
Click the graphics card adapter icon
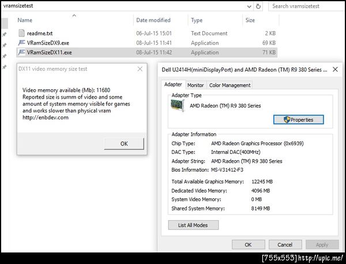(178, 105)
